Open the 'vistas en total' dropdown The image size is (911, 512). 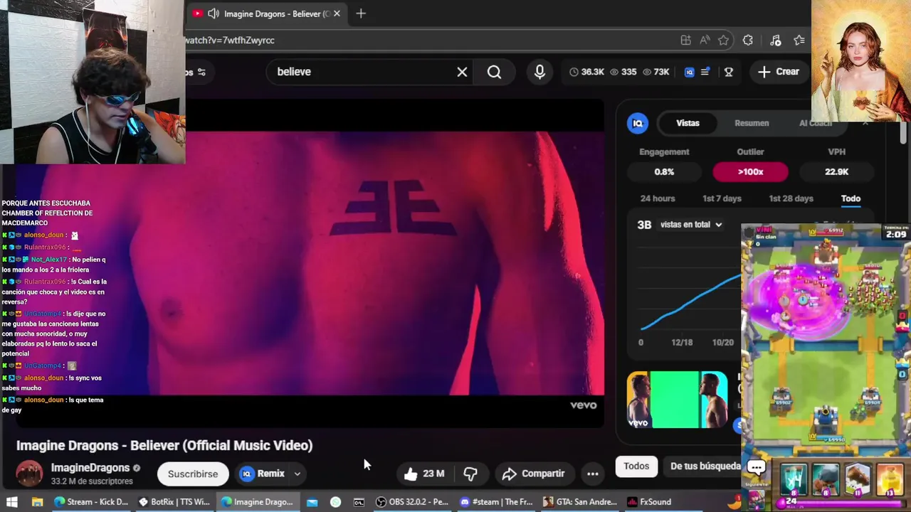690,225
